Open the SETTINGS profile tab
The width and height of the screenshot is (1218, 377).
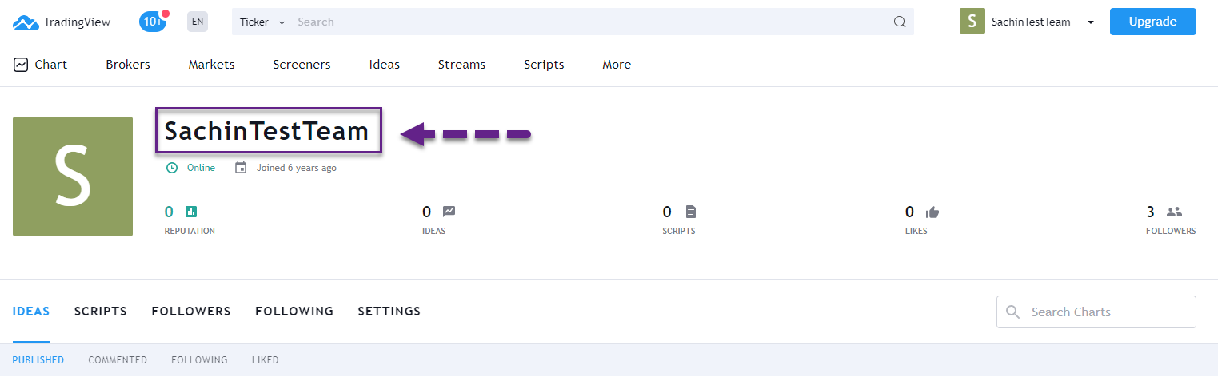tap(389, 312)
